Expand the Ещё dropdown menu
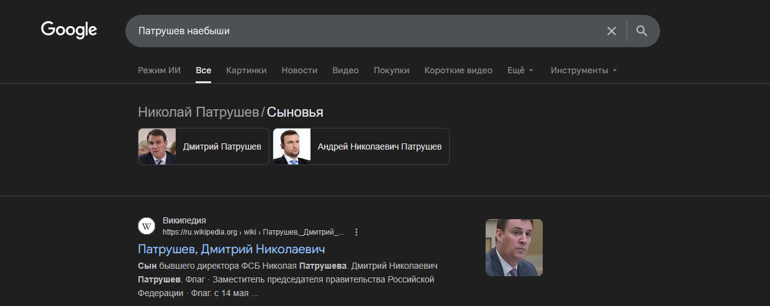The width and height of the screenshot is (770, 306). tap(520, 70)
